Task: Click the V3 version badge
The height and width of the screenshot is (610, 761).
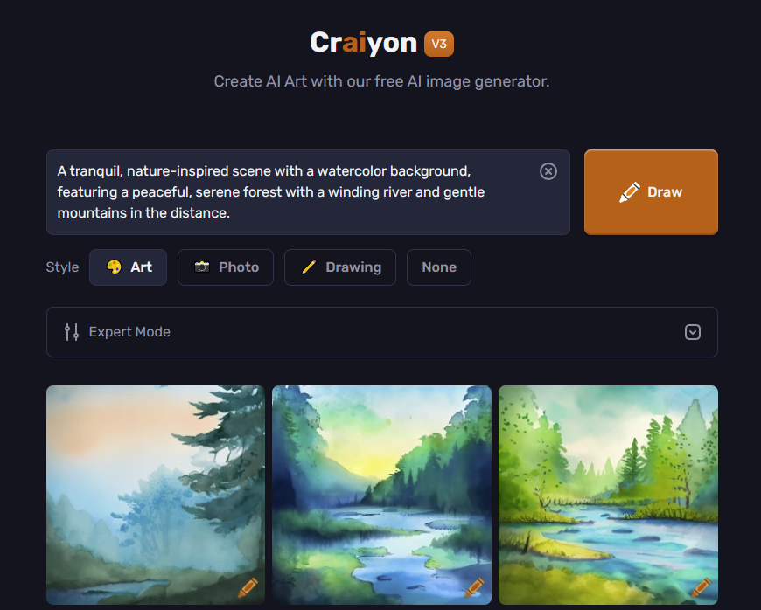Action: [439, 44]
